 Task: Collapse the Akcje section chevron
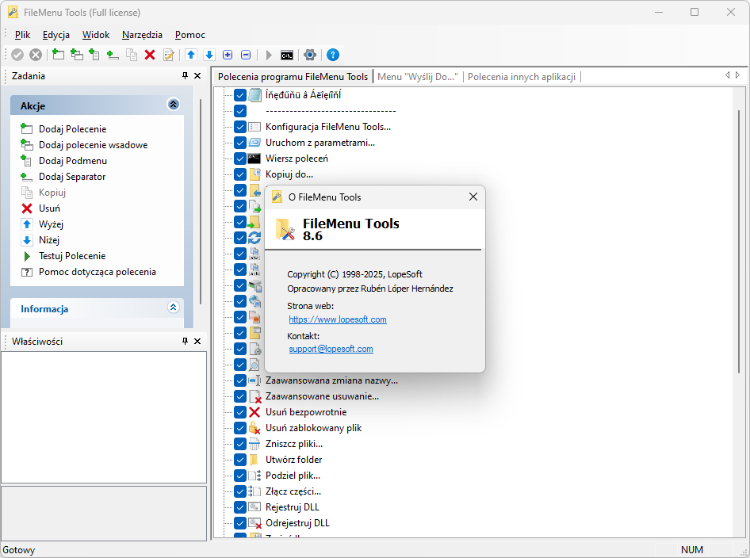173,105
